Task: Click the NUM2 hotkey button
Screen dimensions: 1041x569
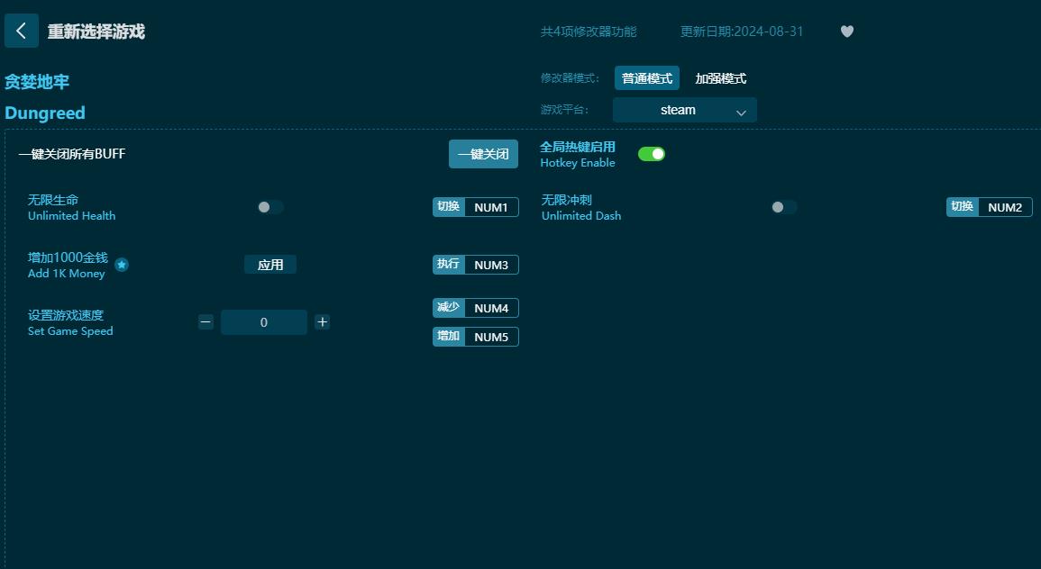Action: pyautogui.click(x=990, y=207)
